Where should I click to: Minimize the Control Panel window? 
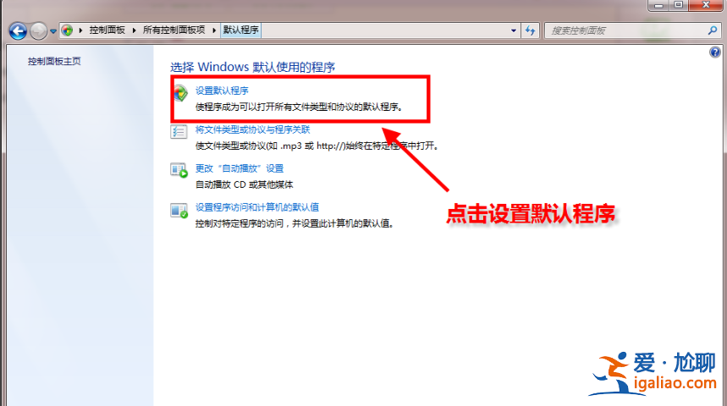pyautogui.click(x=658, y=4)
